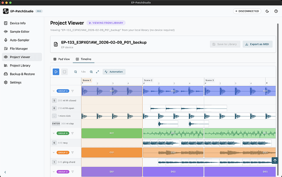Screen dimensions: 282x177
Task: Collapse the Group B track
Action: 54,133
